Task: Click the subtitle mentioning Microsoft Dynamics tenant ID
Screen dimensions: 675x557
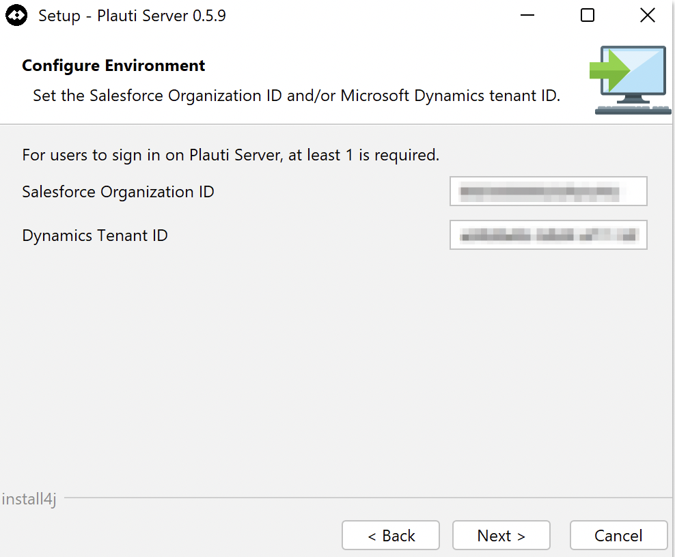Action: [297, 96]
